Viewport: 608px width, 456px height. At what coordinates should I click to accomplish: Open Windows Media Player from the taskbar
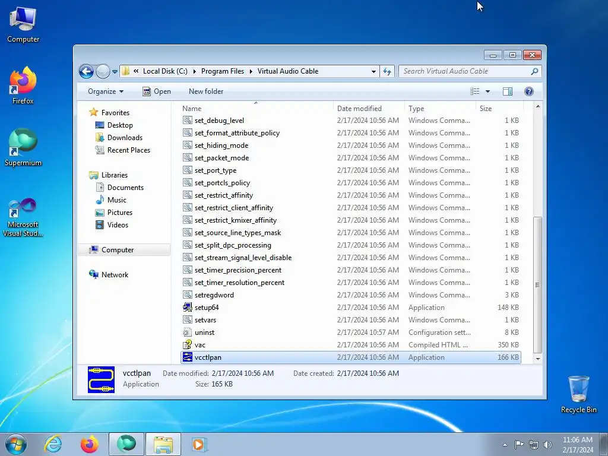point(199,444)
